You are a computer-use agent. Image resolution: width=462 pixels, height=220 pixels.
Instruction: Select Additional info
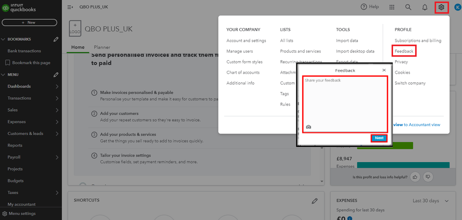pyautogui.click(x=240, y=83)
